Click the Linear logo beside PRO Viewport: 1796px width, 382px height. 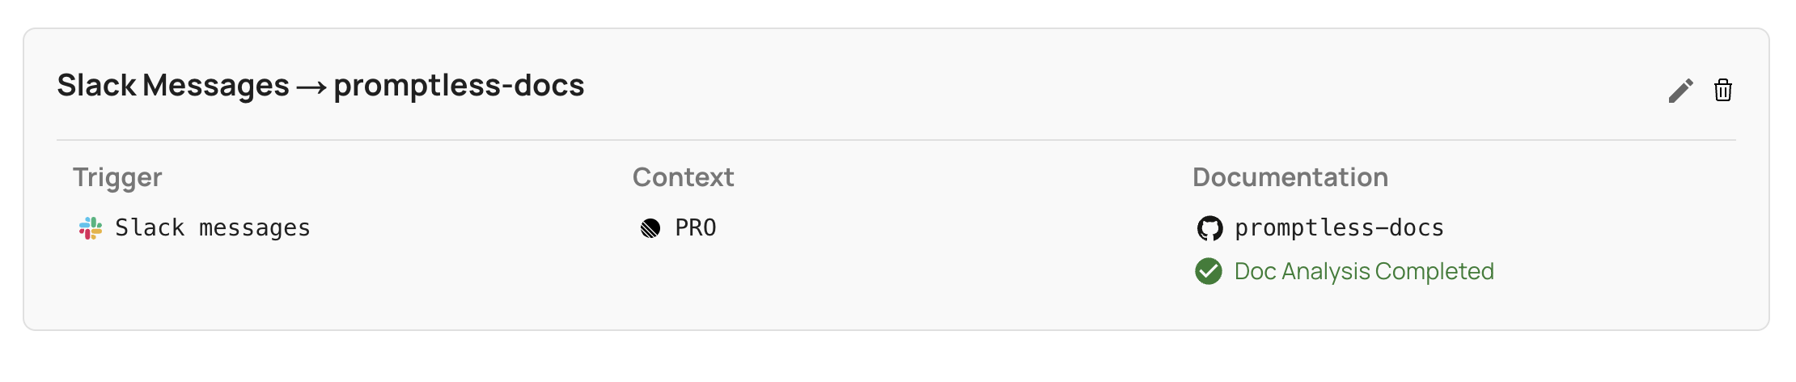[x=650, y=228]
